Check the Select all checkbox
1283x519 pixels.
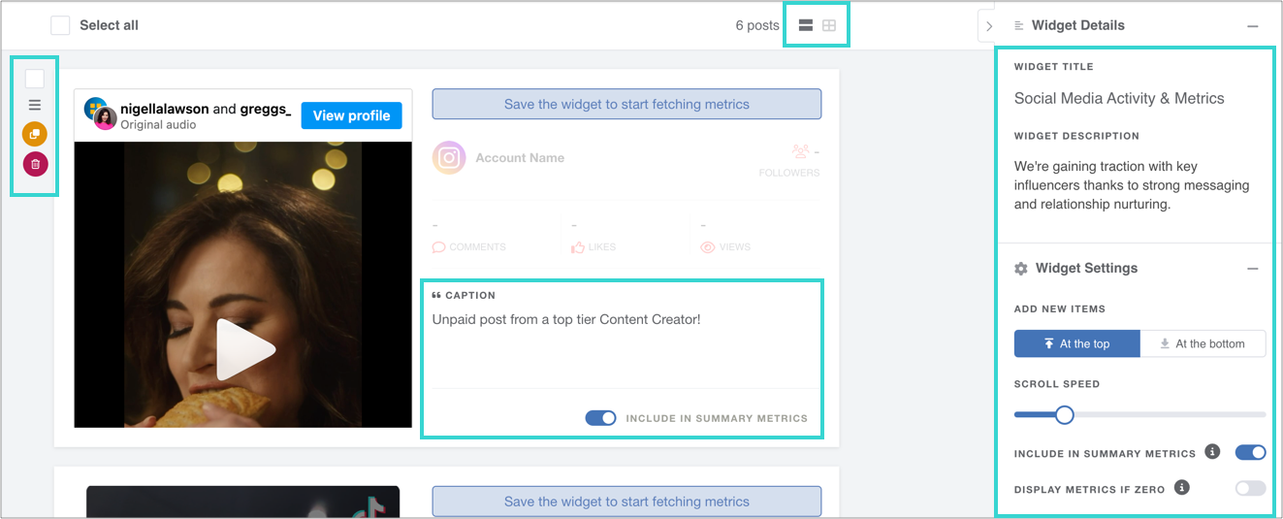pos(60,25)
